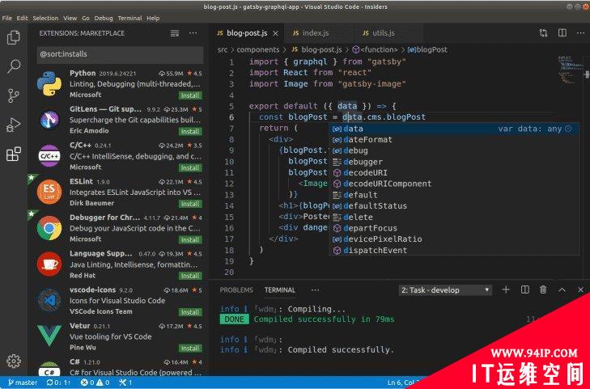Click the errors and warnings status indicator
Image resolution: width=590 pixels, height=389 pixels.
pos(96,383)
